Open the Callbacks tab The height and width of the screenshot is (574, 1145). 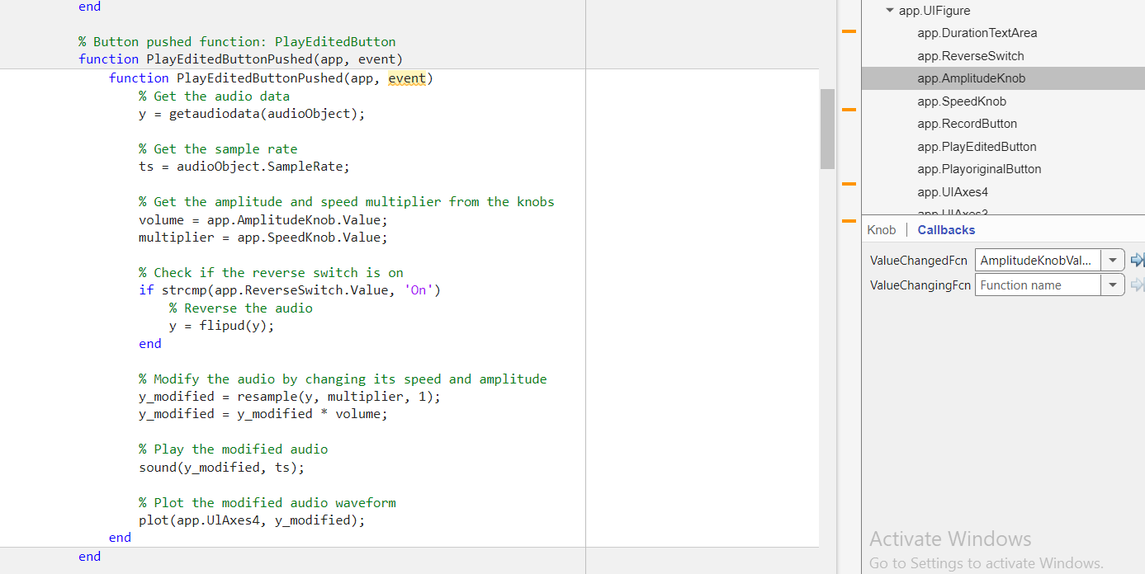click(x=945, y=229)
